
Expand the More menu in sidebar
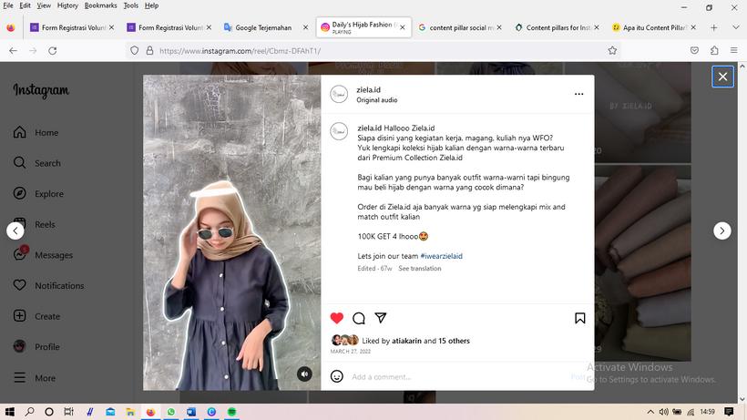(35, 377)
